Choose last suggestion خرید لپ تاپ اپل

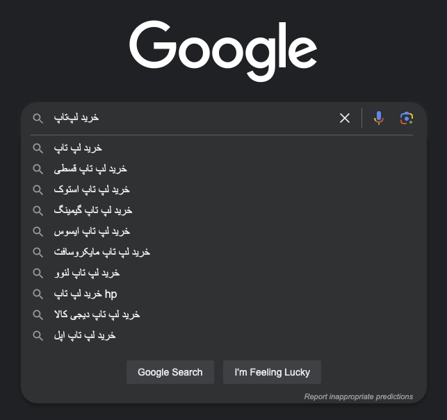222,335
